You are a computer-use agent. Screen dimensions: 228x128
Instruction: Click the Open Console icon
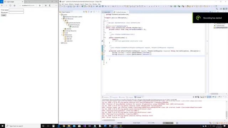pyautogui.click(x=219, y=97)
